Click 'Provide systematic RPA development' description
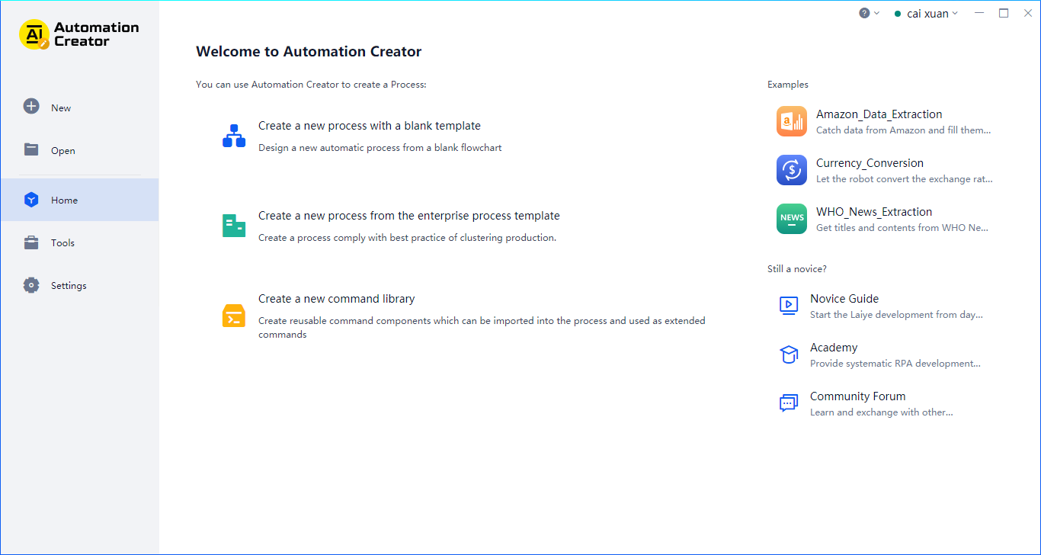1041x555 pixels. point(895,364)
